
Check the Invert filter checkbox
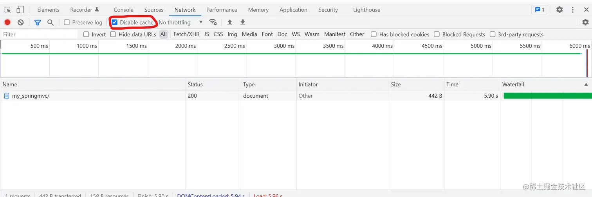(86, 34)
